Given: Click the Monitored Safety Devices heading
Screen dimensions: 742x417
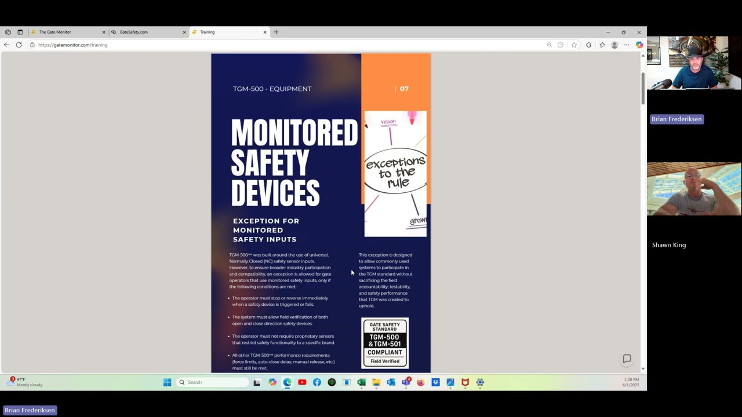Looking at the screenshot, I should pyautogui.click(x=294, y=163).
